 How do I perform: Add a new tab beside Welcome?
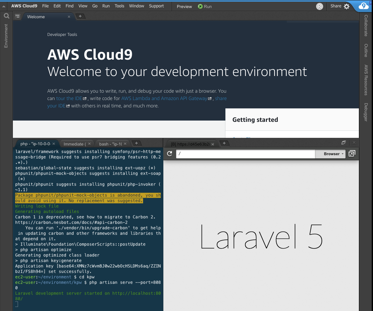80,16
